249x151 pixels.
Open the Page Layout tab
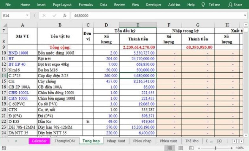tap(62, 5)
